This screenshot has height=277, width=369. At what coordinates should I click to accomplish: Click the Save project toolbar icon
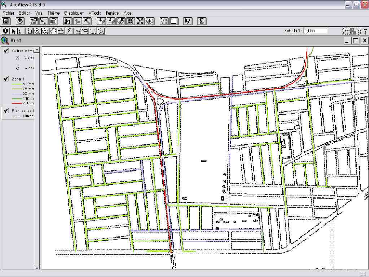point(6,21)
